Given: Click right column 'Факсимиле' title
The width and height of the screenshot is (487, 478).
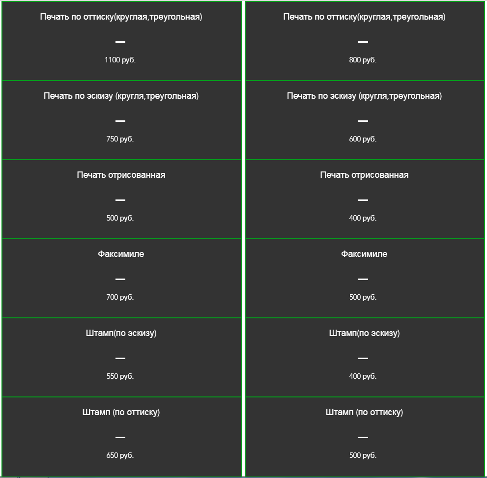Looking at the screenshot, I should (x=364, y=254).
